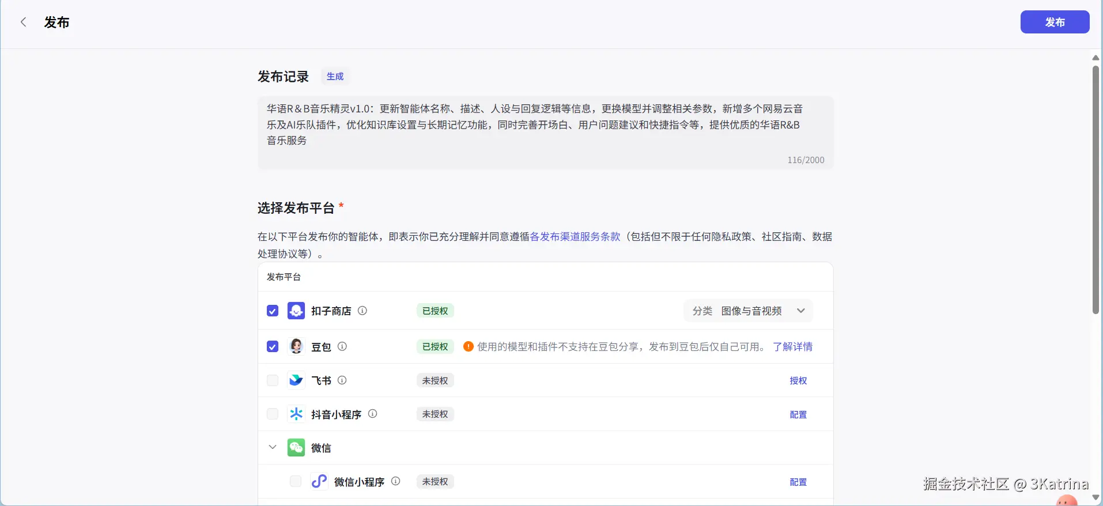This screenshot has height=506, width=1103.
Task: Click the 扣子商店 platform icon
Action: [296, 311]
